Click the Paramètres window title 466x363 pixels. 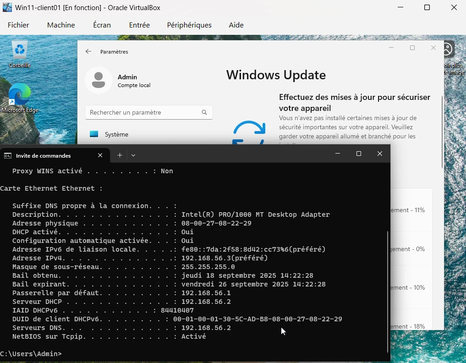pos(114,52)
